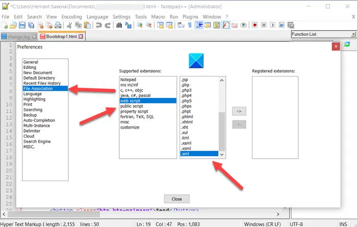
Task: Click the Zoom In magnifier icon
Action: 140,25
